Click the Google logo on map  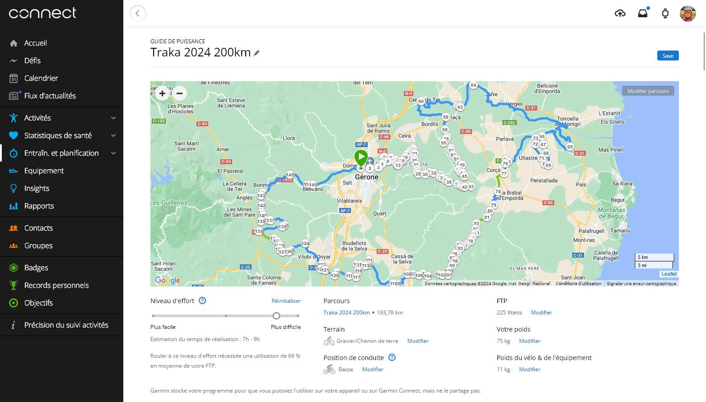point(168,280)
